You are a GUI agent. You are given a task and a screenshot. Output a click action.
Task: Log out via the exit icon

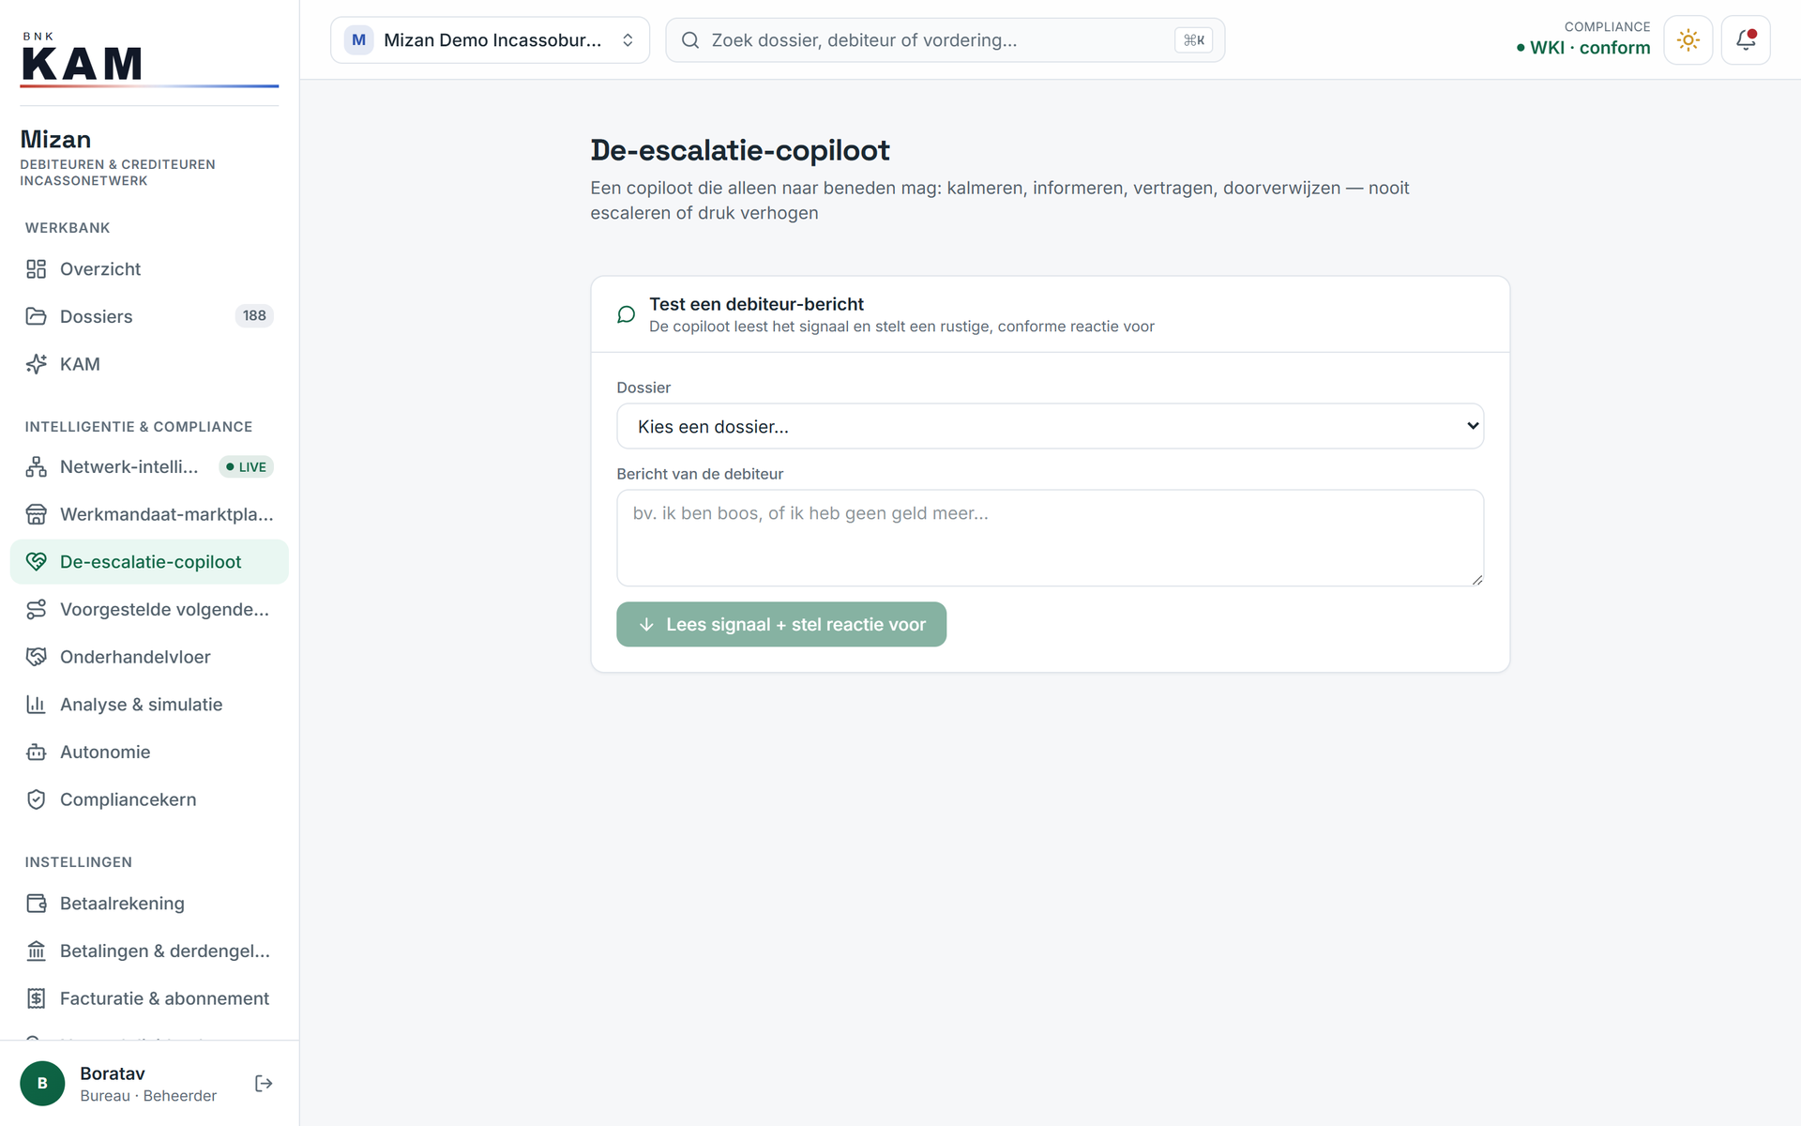click(264, 1084)
